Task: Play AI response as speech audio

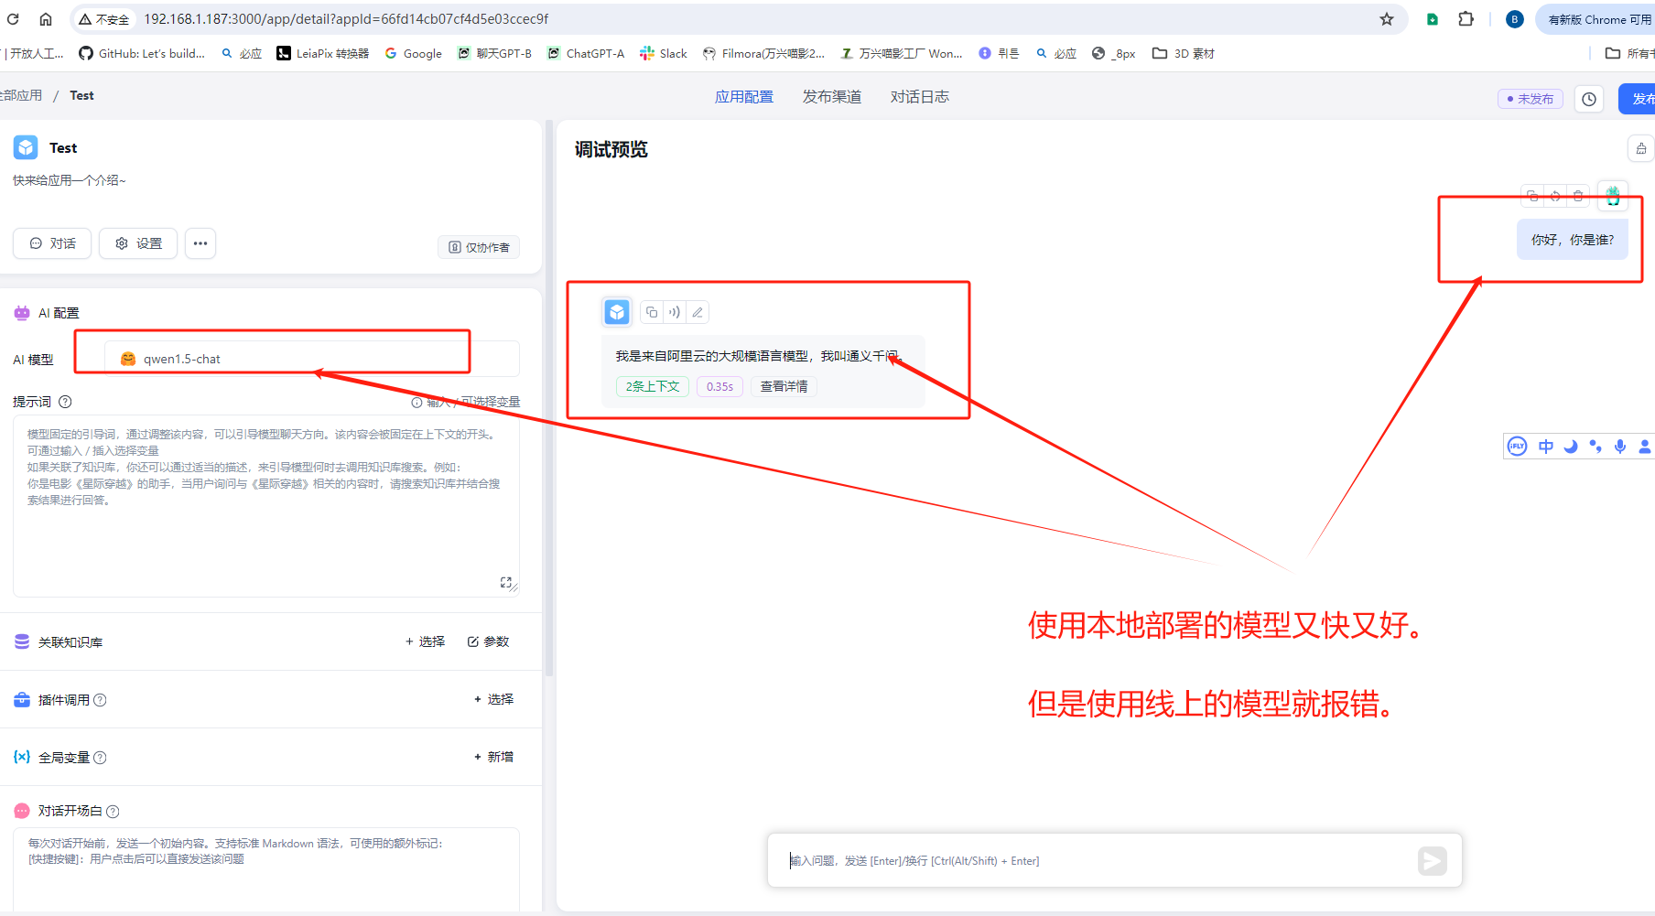Action: [x=675, y=312]
